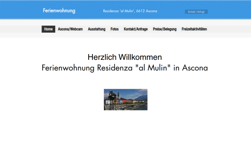Select Fotos in navigation bar

pyautogui.click(x=115, y=29)
